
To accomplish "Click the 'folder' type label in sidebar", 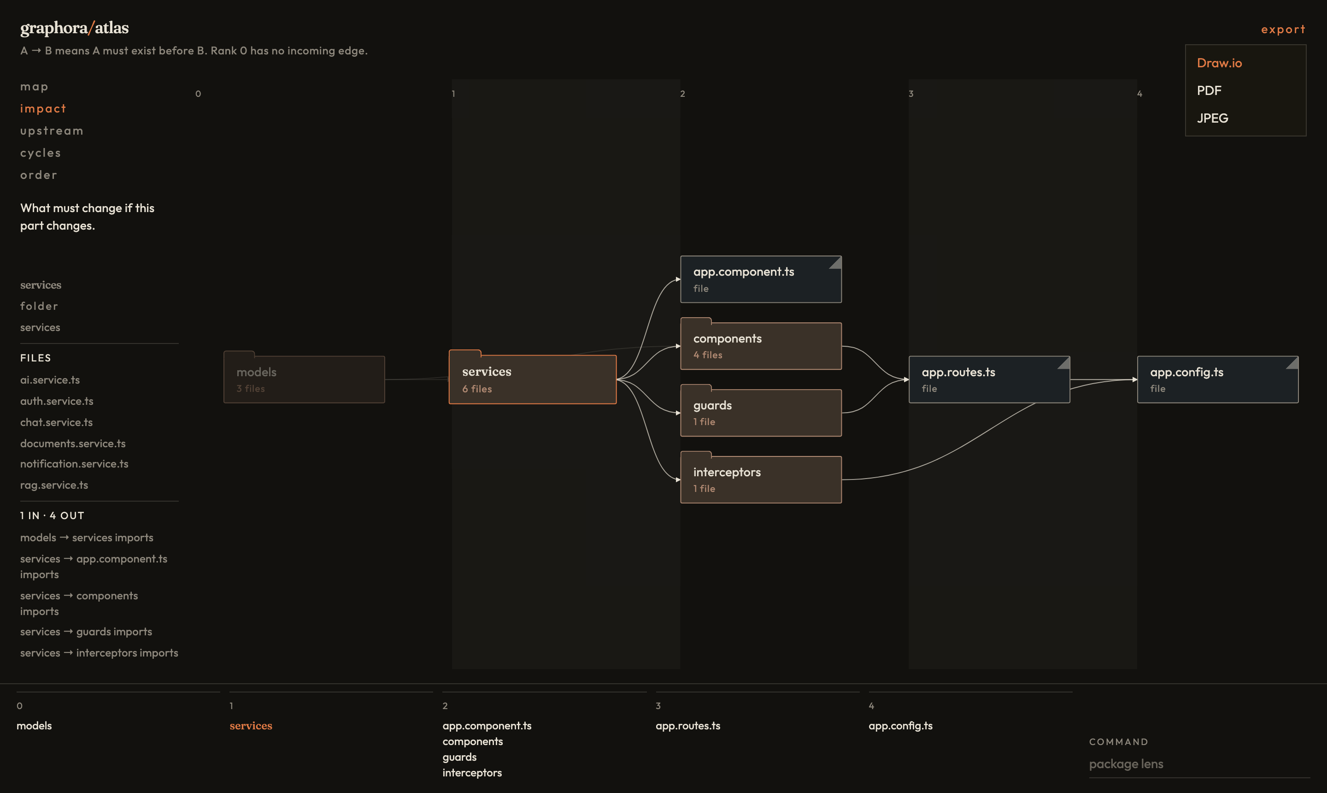I will click(39, 306).
